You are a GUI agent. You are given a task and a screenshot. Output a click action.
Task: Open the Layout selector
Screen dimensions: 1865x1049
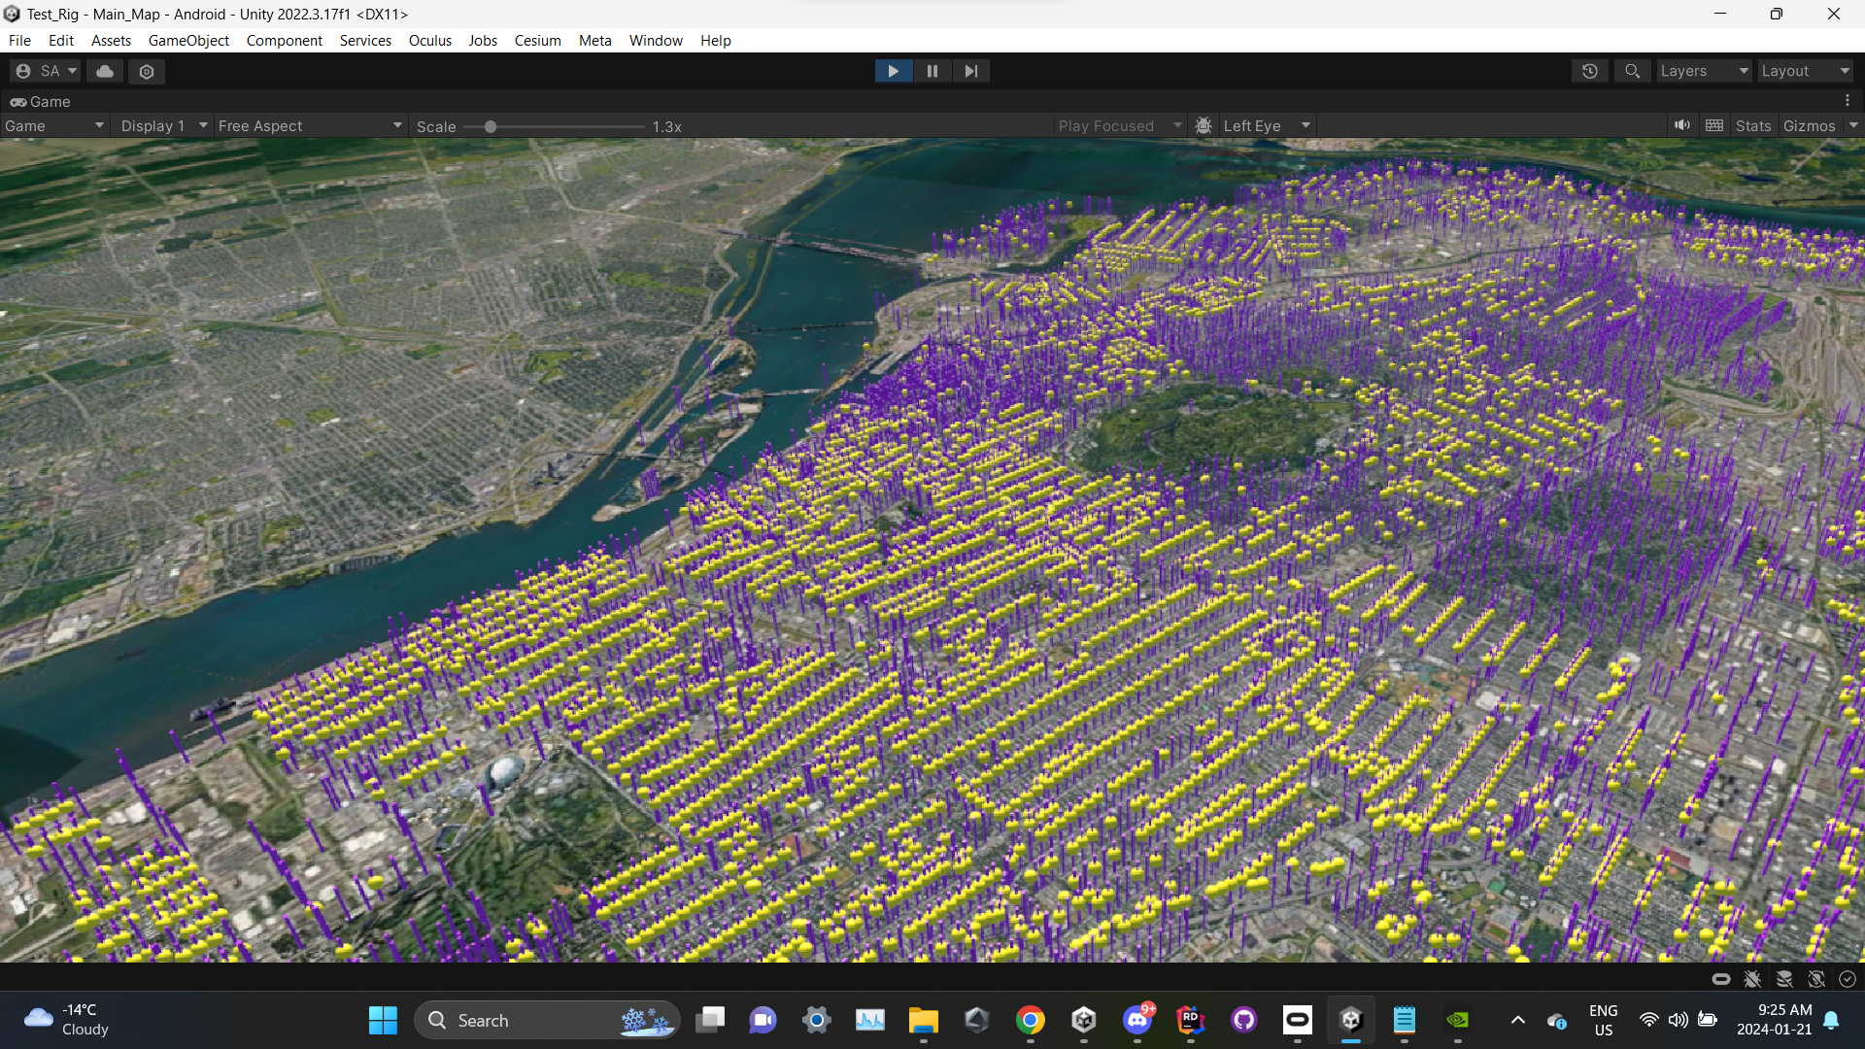[x=1805, y=71]
